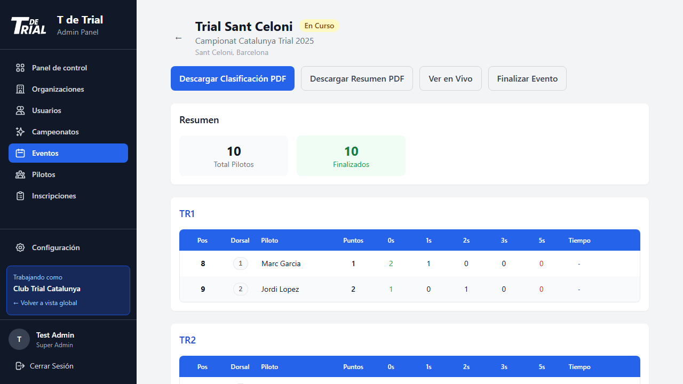Click the Usuarios people icon
The width and height of the screenshot is (683, 384).
[x=20, y=110]
